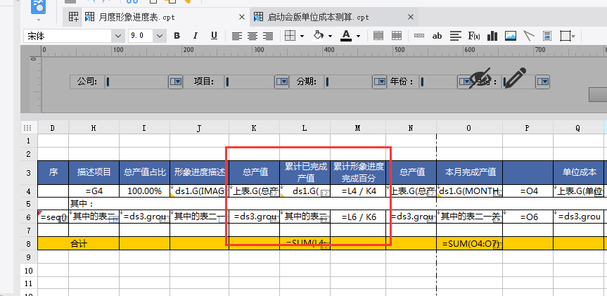Select the 本月完成产值 header cell
The height and width of the screenshot is (296, 607).
click(469, 172)
